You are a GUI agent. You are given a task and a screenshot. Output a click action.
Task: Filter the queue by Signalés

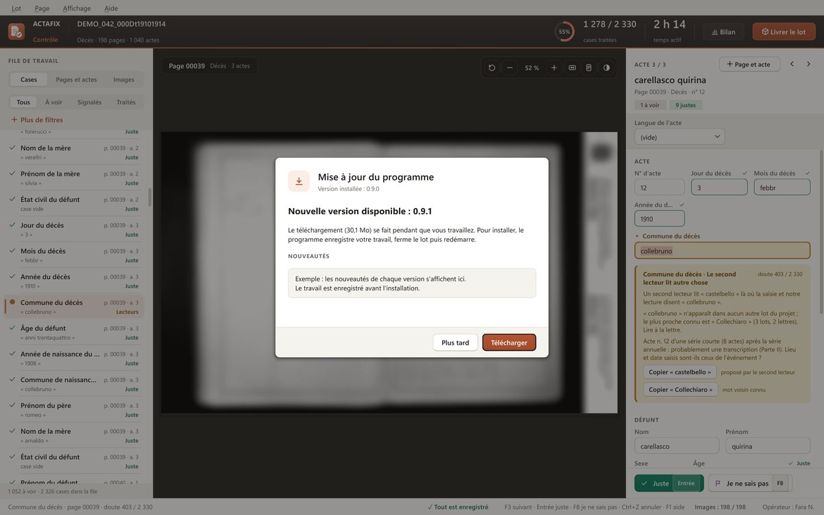point(89,102)
